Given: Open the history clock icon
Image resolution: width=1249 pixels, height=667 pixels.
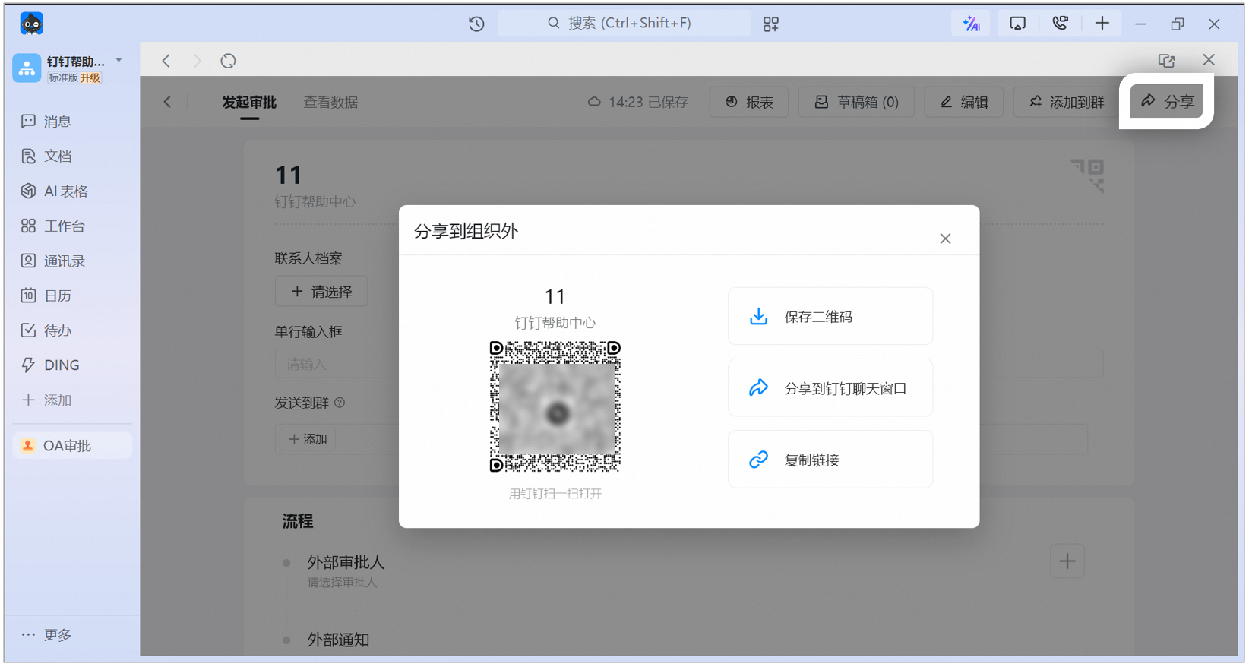Looking at the screenshot, I should 476,24.
